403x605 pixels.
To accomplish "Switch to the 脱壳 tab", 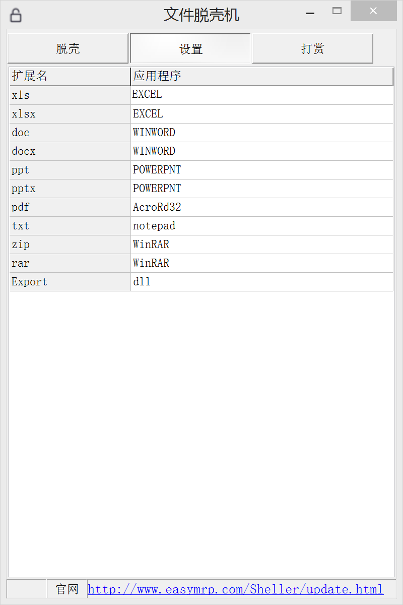I will (68, 49).
